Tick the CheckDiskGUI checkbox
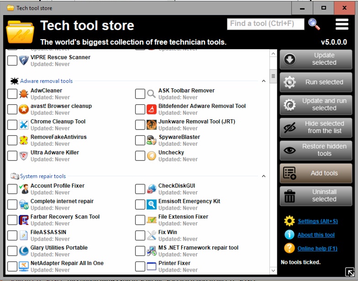The width and height of the screenshot is (358, 281). coord(140,189)
